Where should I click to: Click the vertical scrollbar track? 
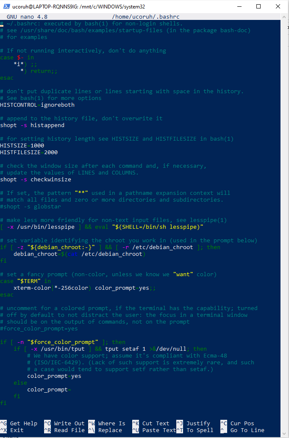(284, 225)
